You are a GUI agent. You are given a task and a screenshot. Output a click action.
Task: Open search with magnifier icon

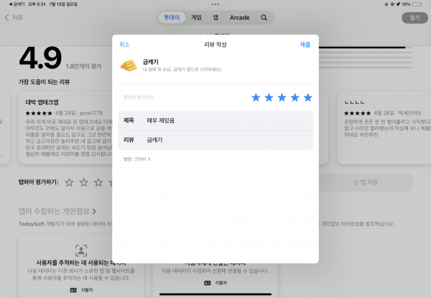click(x=264, y=17)
